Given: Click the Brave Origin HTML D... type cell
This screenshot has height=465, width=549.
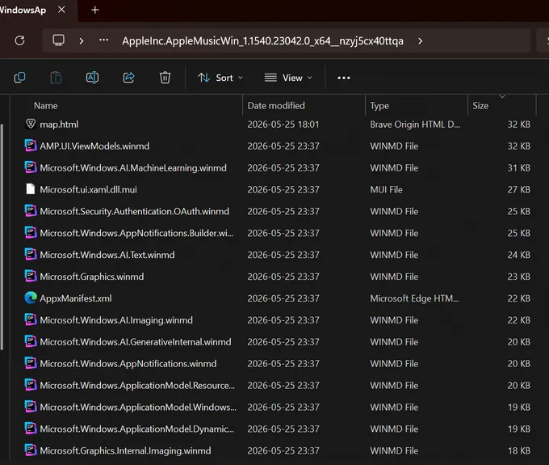Looking at the screenshot, I should point(415,125).
